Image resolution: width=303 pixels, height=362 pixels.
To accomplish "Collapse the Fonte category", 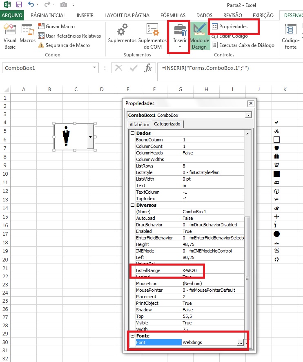I will point(132,336).
